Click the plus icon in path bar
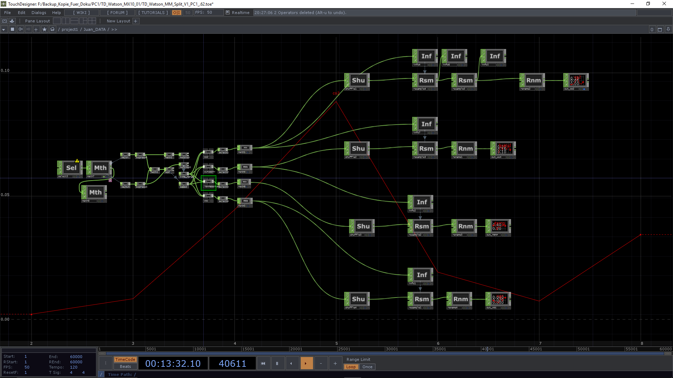This screenshot has height=378, width=673. point(36,29)
